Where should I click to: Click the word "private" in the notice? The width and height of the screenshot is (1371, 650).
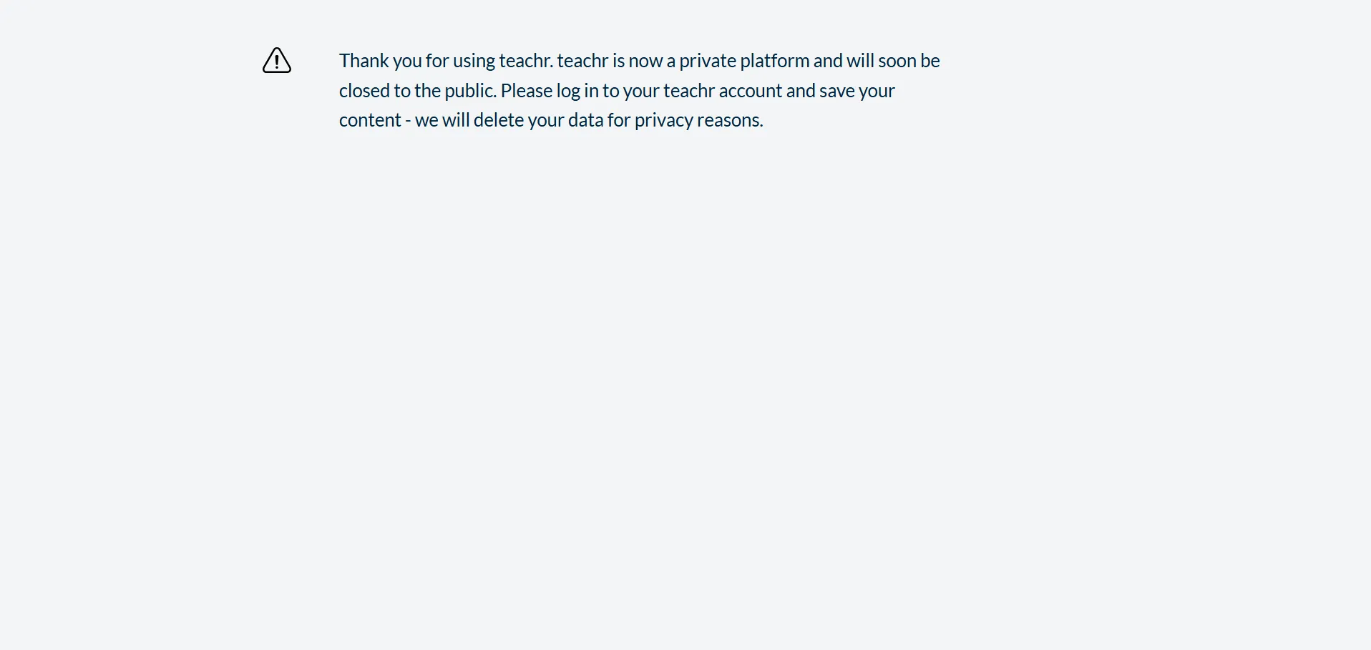pyautogui.click(x=707, y=61)
